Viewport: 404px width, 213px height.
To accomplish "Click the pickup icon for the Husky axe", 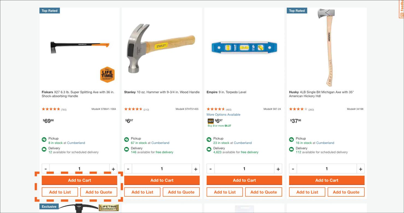I will tap(291, 139).
